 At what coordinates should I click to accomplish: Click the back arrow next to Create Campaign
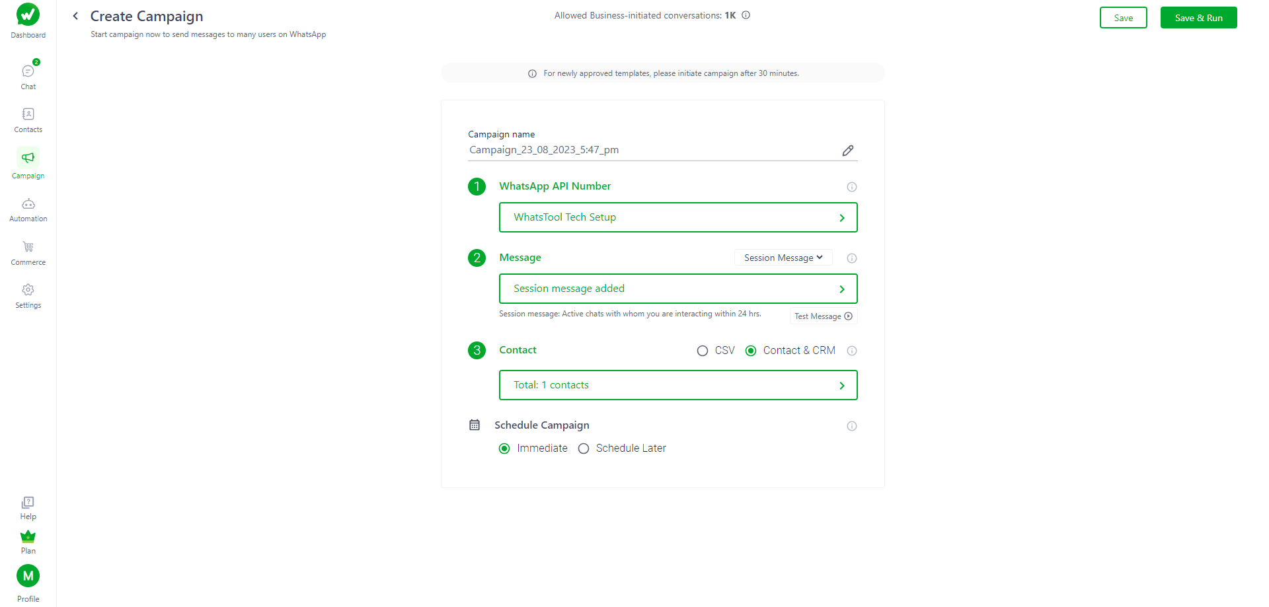(75, 15)
